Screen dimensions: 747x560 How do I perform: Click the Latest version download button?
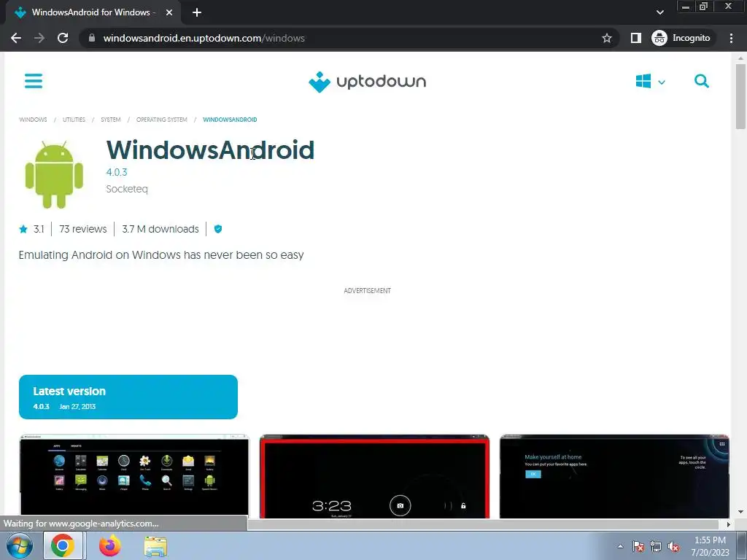click(128, 397)
